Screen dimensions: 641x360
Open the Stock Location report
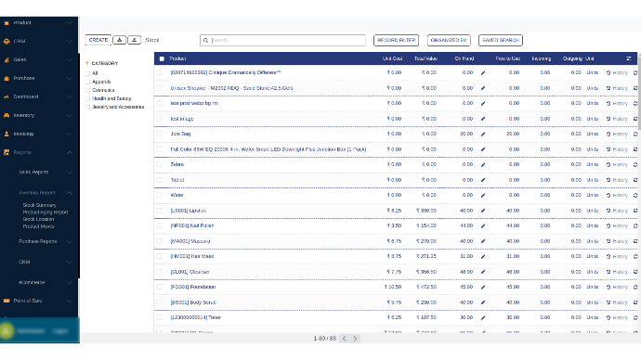(x=38, y=219)
